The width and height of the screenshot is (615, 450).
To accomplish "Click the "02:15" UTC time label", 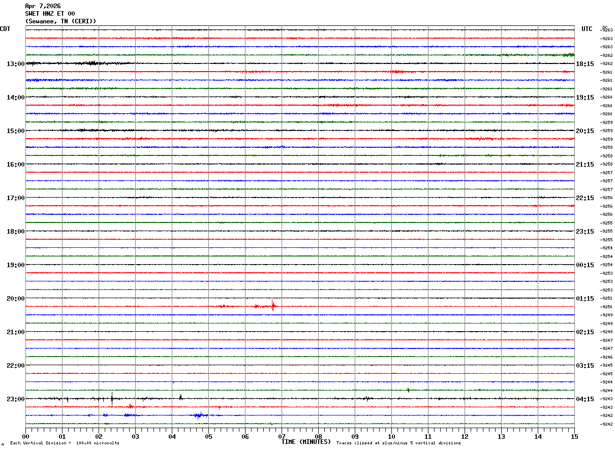I will (585, 332).
